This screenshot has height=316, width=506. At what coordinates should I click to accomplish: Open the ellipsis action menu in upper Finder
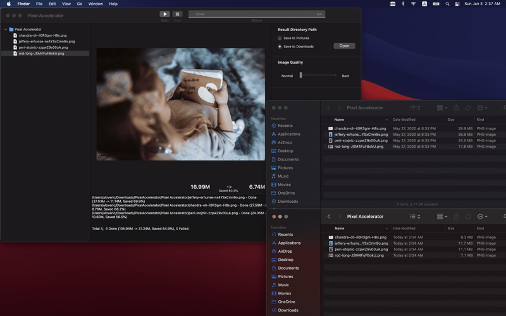[x=481, y=108]
